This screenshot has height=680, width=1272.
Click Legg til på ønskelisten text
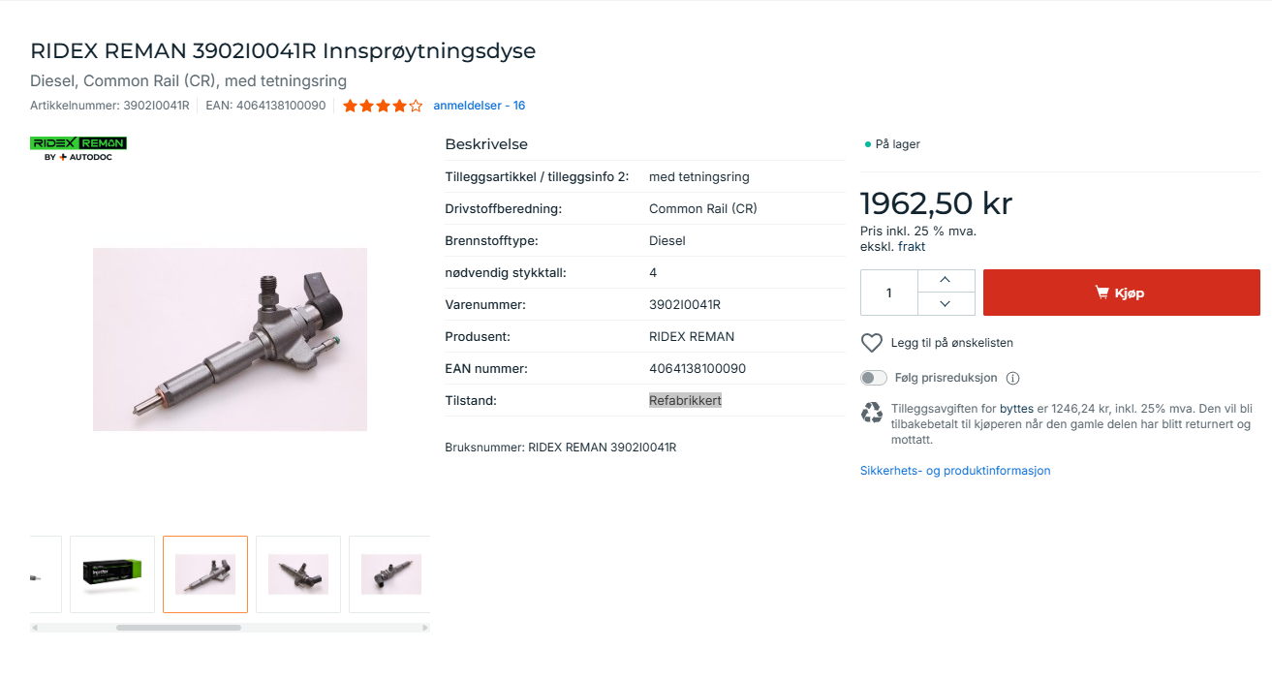tap(951, 343)
